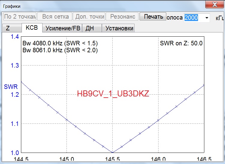Click the blue SWR axis label

click(11, 87)
